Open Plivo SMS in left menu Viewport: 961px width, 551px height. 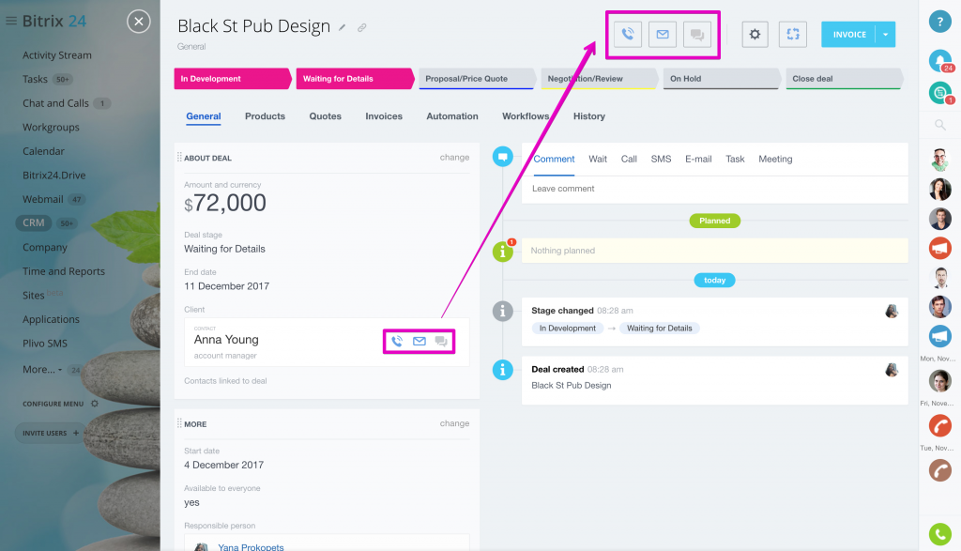45,344
